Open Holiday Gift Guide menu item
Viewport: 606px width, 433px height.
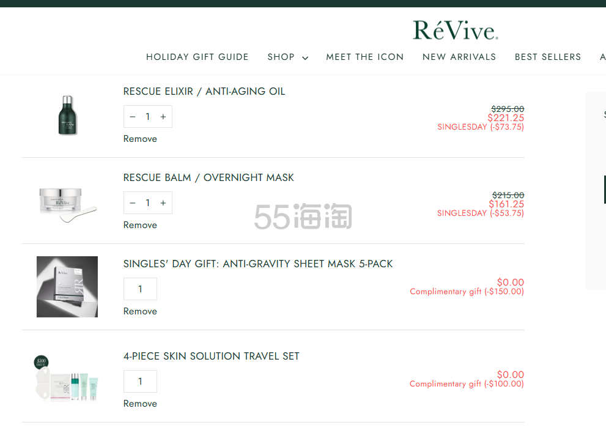tap(197, 57)
